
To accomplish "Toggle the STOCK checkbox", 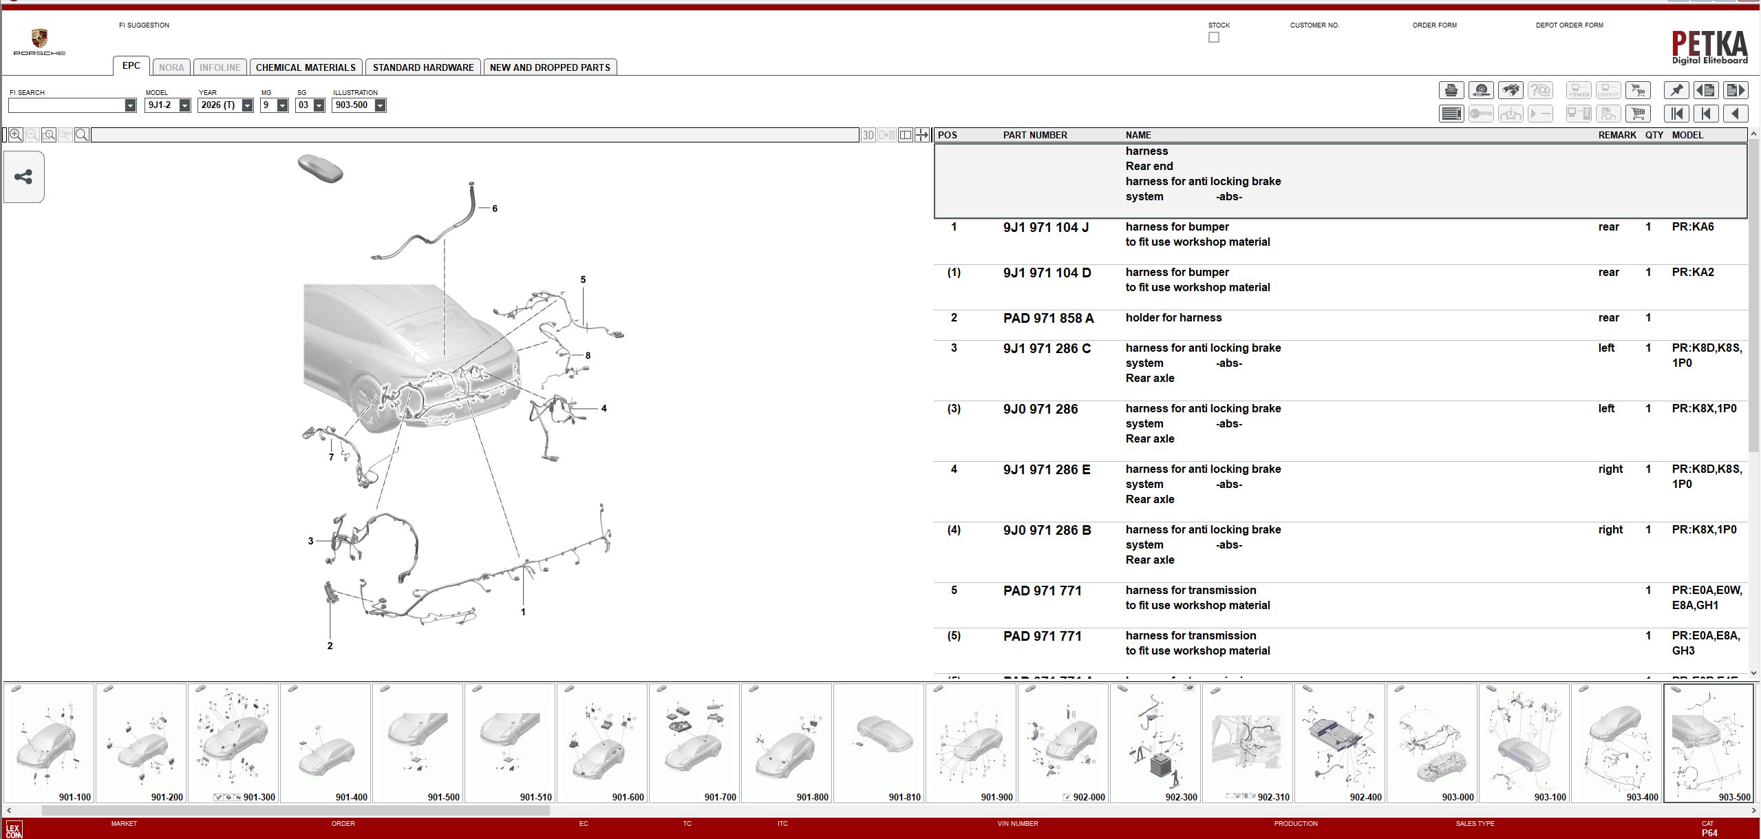I will click(1213, 37).
